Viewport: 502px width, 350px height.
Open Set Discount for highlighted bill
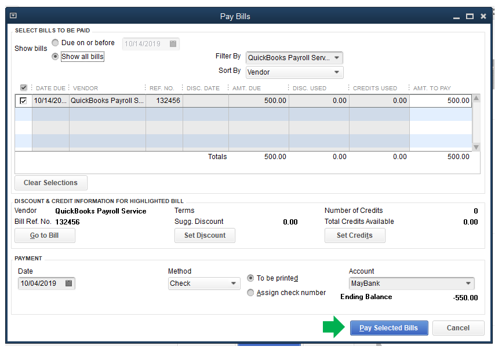pos(205,235)
